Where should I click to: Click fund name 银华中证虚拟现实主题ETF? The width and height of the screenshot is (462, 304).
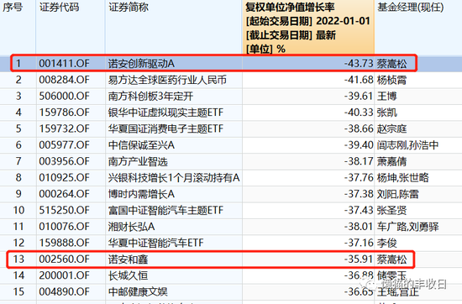point(165,113)
